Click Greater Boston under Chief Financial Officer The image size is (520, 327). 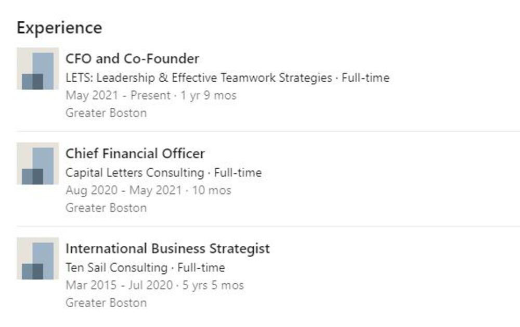coord(106,208)
